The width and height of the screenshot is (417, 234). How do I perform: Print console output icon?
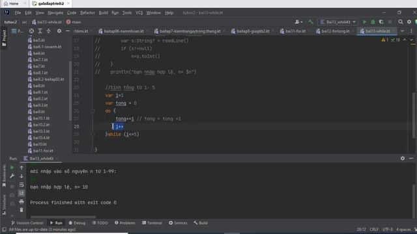[22, 201]
